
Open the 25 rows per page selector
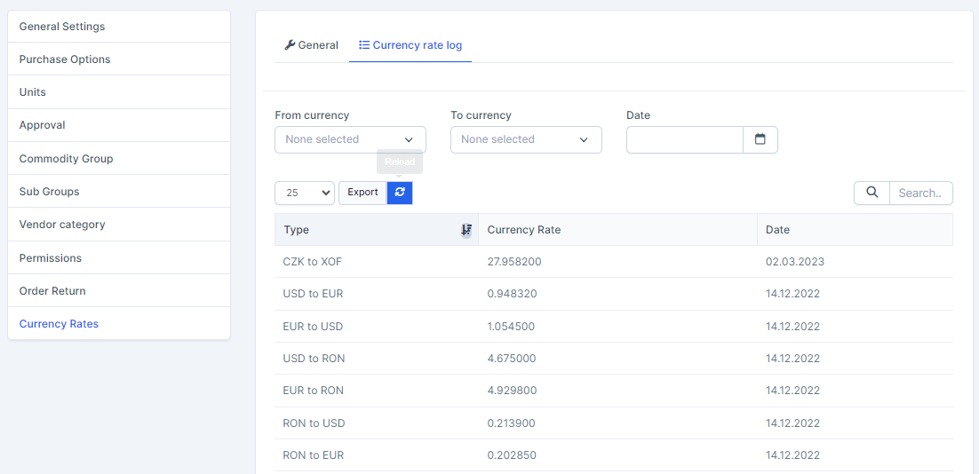tap(304, 193)
